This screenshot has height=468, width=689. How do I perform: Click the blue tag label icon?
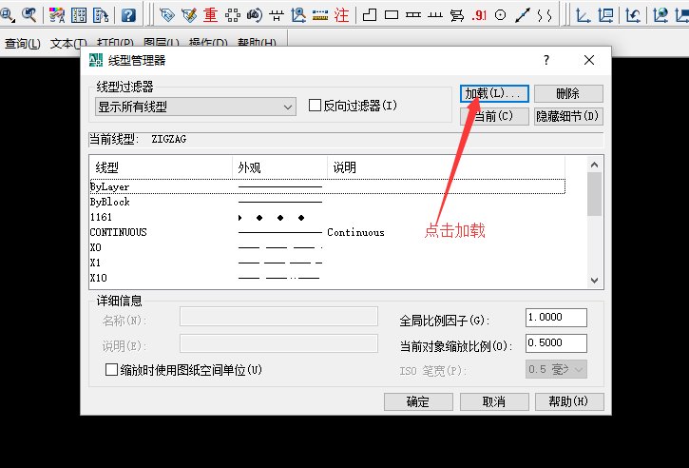(167, 15)
